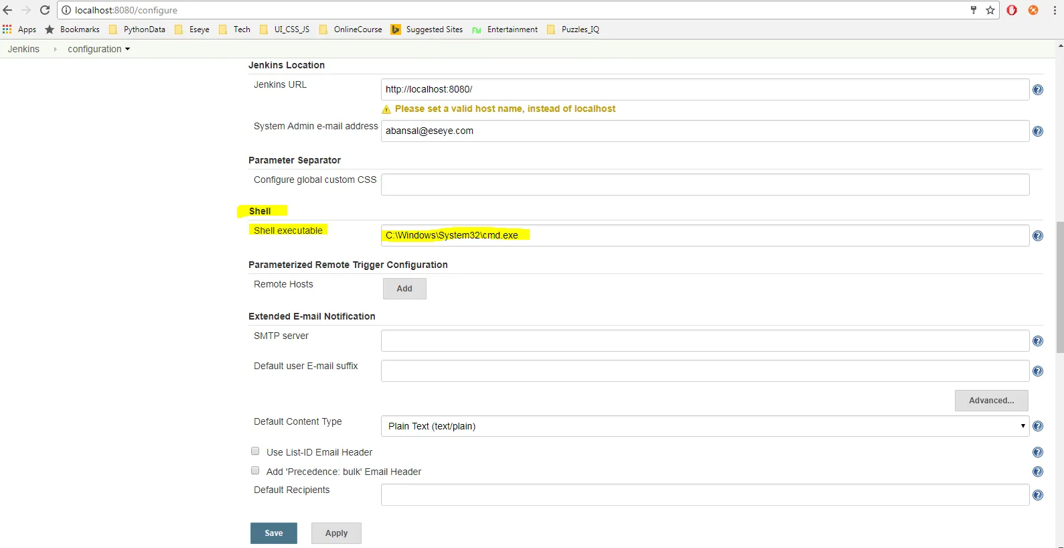Save the Jenkins configuration
Screen dimensions: 1064x548
[x=274, y=533]
